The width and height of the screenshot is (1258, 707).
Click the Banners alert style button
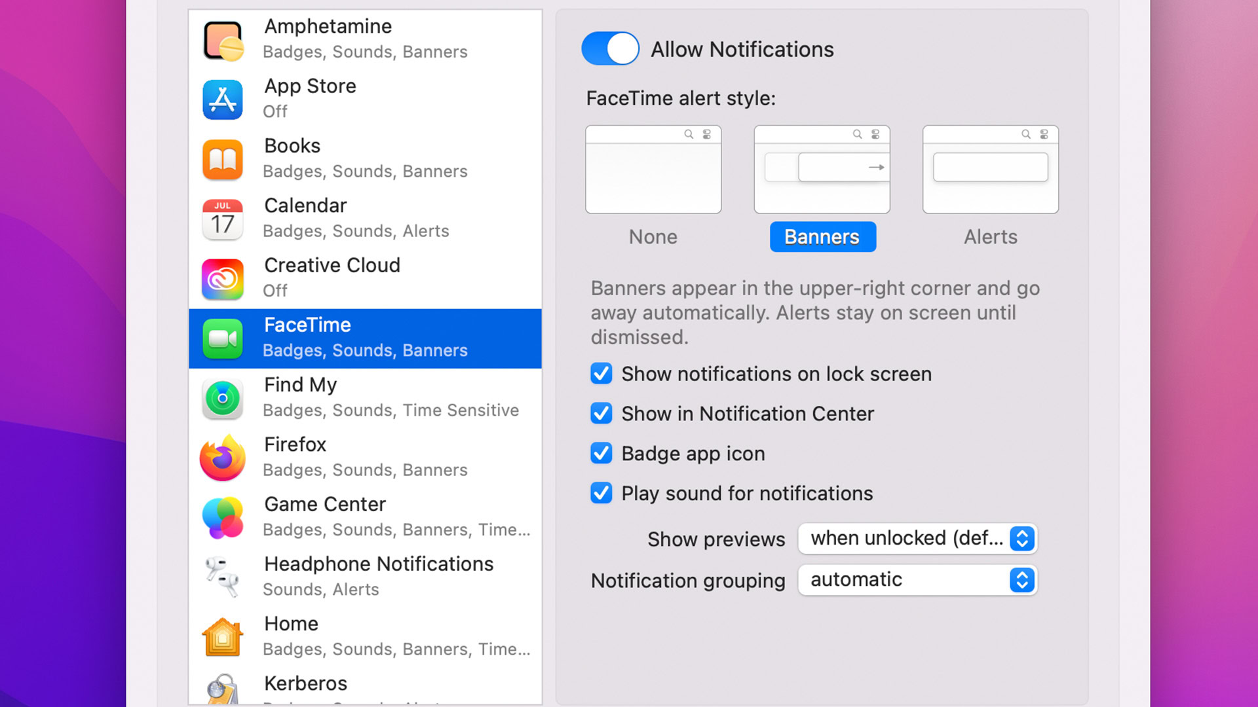(822, 237)
